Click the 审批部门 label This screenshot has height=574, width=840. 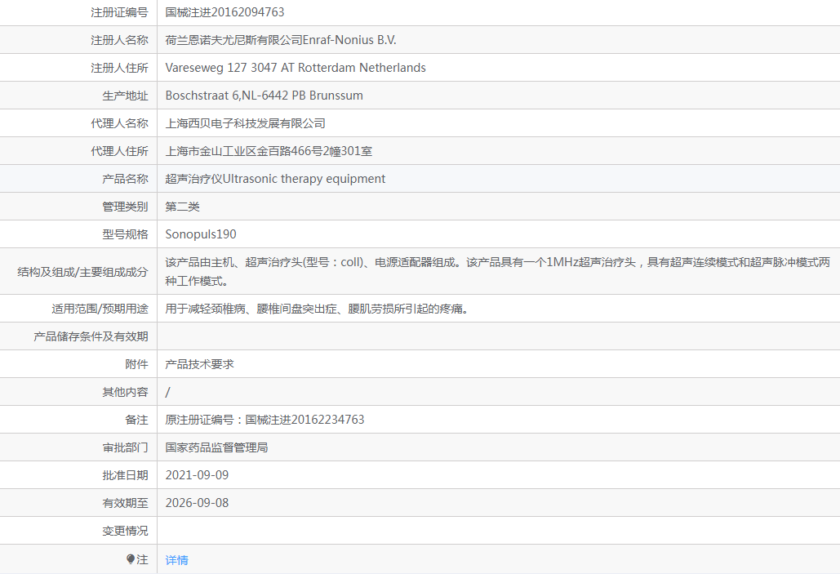126,448
